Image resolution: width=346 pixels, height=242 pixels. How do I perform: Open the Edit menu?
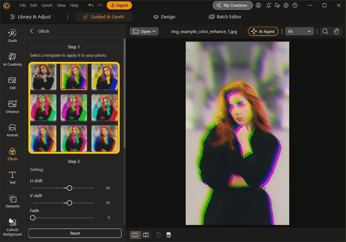34,5
